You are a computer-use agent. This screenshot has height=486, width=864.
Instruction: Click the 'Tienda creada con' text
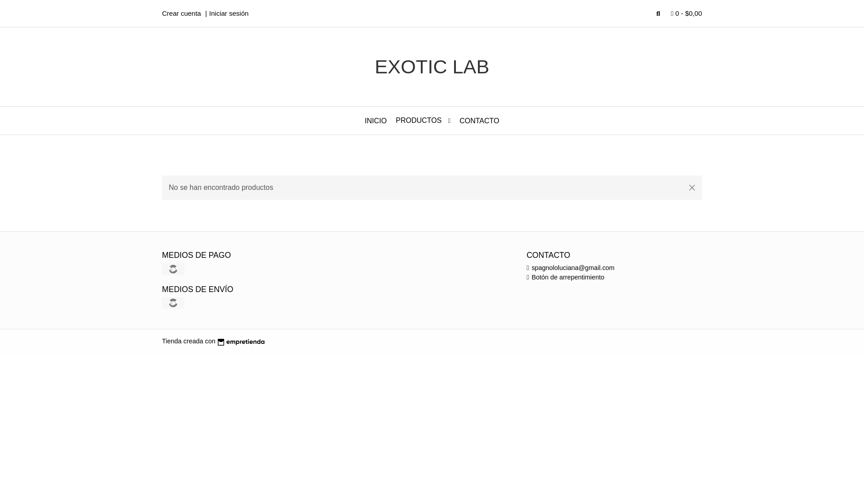click(x=189, y=341)
